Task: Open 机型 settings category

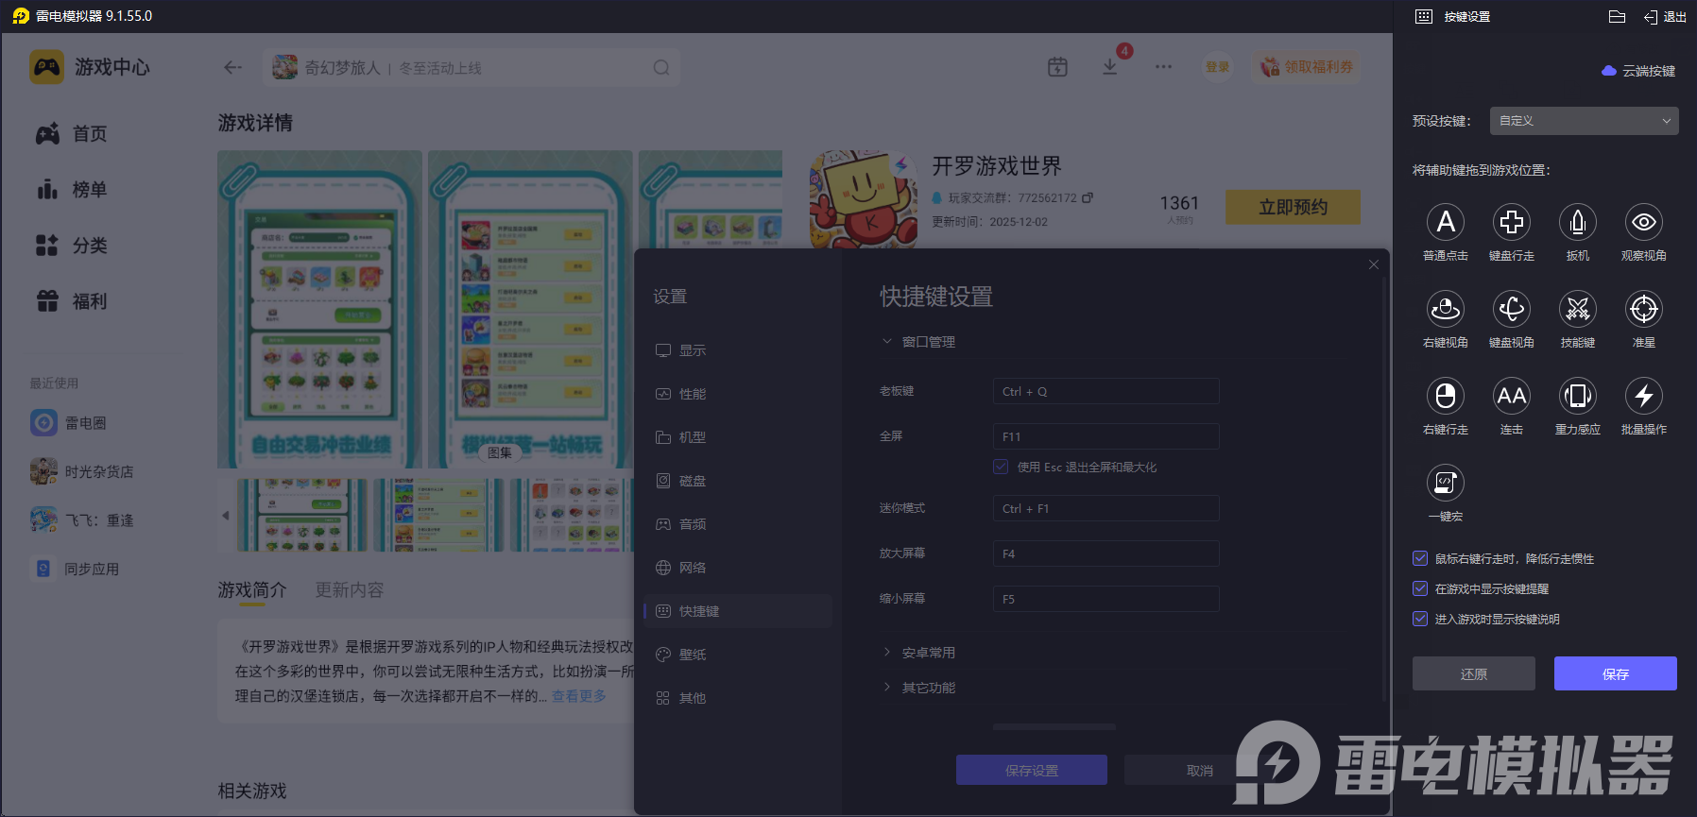Action: point(738,437)
